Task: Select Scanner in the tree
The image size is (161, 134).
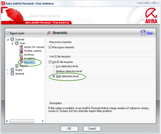Action: (20, 39)
